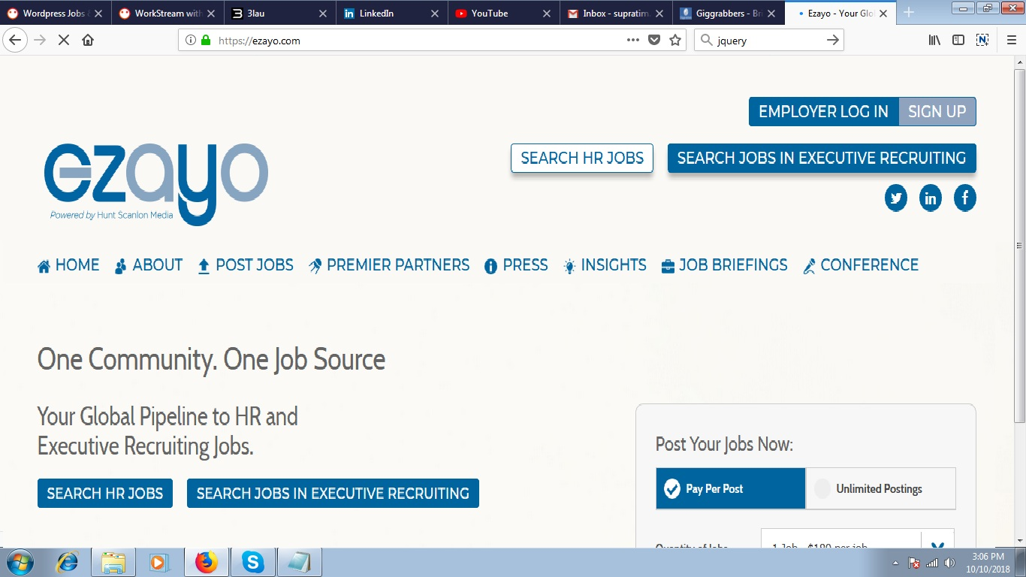The image size is (1026, 577).
Task: Open the LinkedIn social icon on page
Action: click(x=931, y=198)
